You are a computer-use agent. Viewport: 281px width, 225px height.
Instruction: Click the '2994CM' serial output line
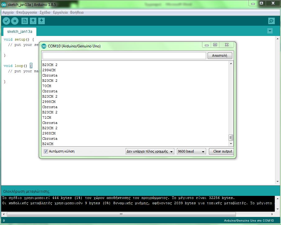(49, 70)
